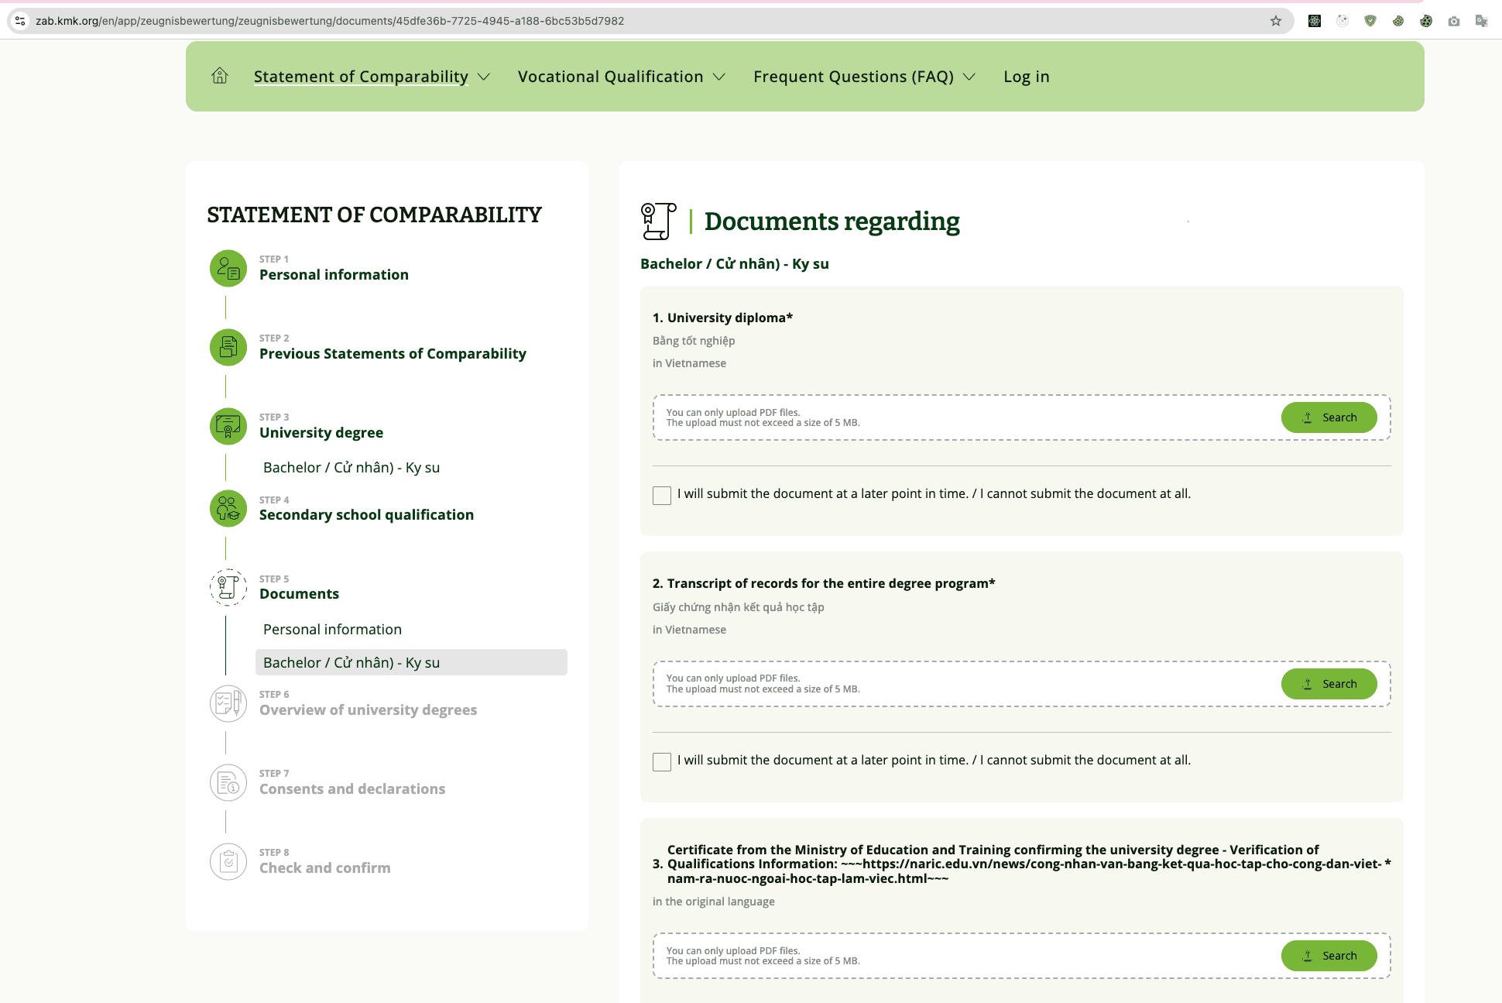Viewport: 1502px width, 1003px height.
Task: Click the home icon in navigation bar
Action: pyautogui.click(x=220, y=76)
